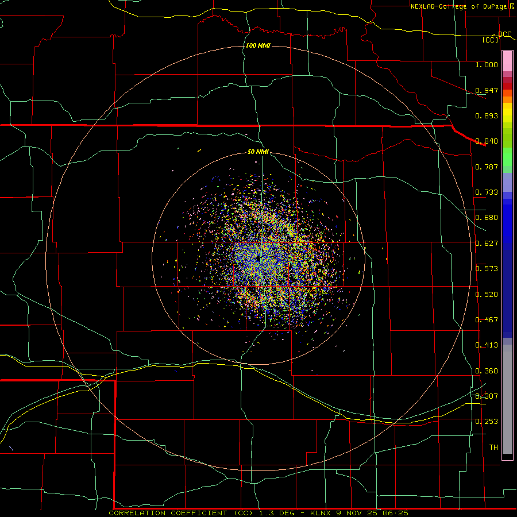Click the 06:25 timestamp
The width and height of the screenshot is (517, 517).
click(395, 513)
